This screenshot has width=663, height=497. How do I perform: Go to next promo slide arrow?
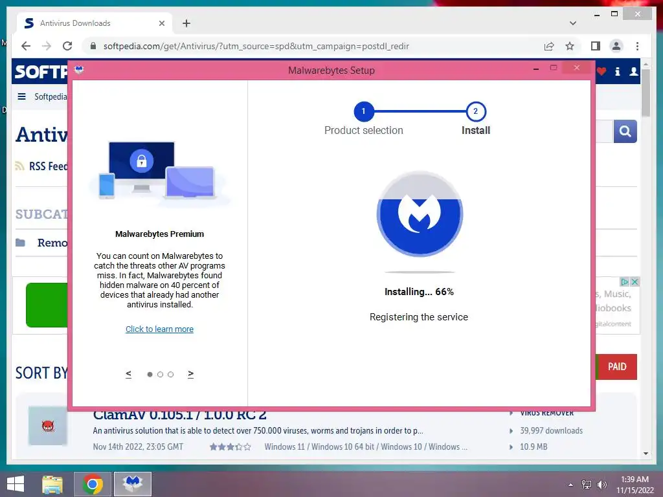[191, 374]
